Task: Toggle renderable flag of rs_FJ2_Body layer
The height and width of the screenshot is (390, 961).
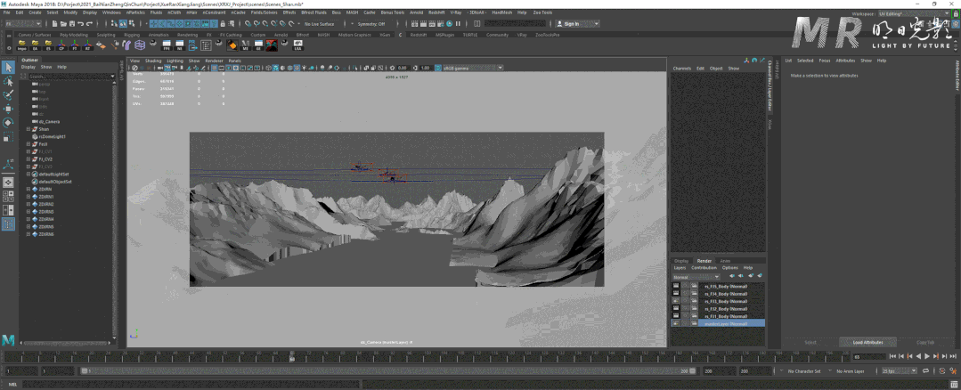Action: coord(676,308)
